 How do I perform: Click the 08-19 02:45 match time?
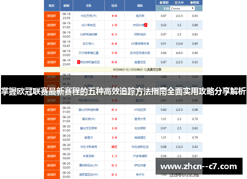click(x=66, y=44)
